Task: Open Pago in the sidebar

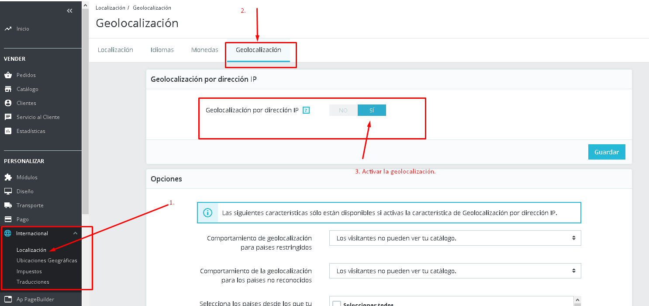Action: click(x=23, y=219)
